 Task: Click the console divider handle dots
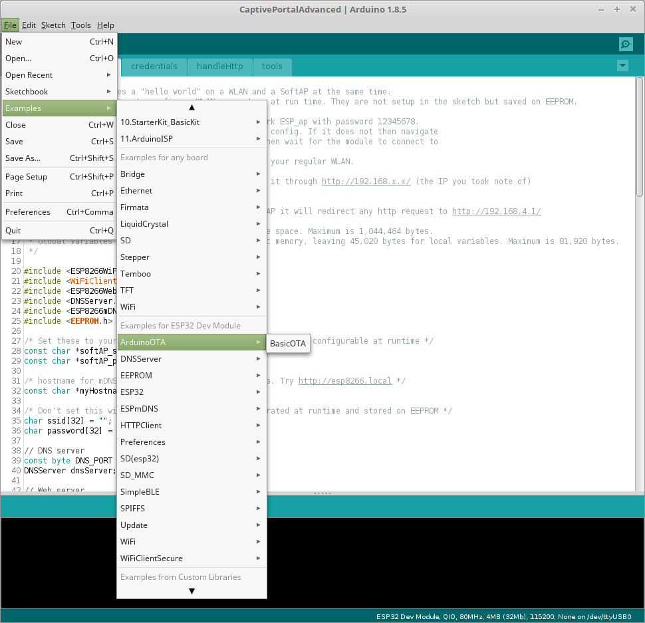coord(322,493)
